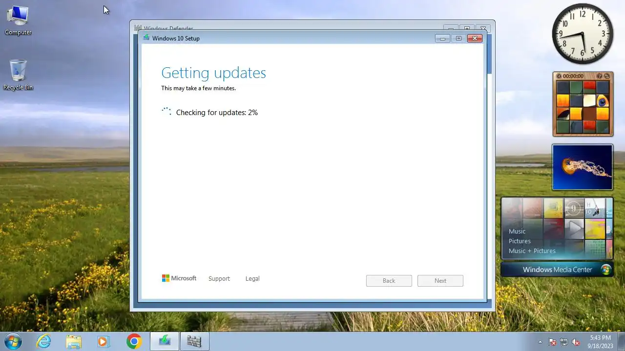Show the puzzle gadget solved picture

[x=600, y=76]
